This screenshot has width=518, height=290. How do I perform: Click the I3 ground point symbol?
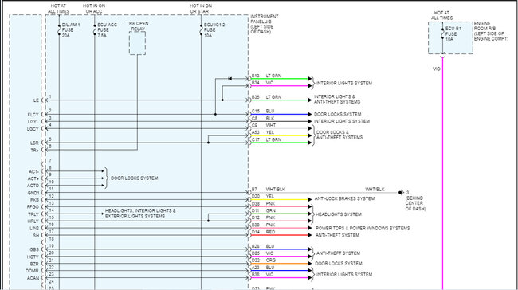(401, 192)
